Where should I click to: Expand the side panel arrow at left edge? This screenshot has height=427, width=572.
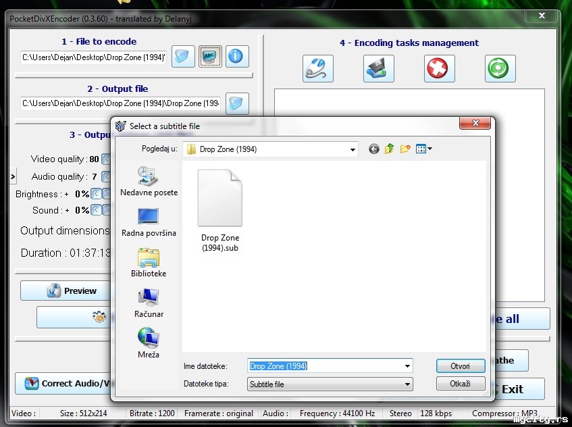[x=13, y=177]
